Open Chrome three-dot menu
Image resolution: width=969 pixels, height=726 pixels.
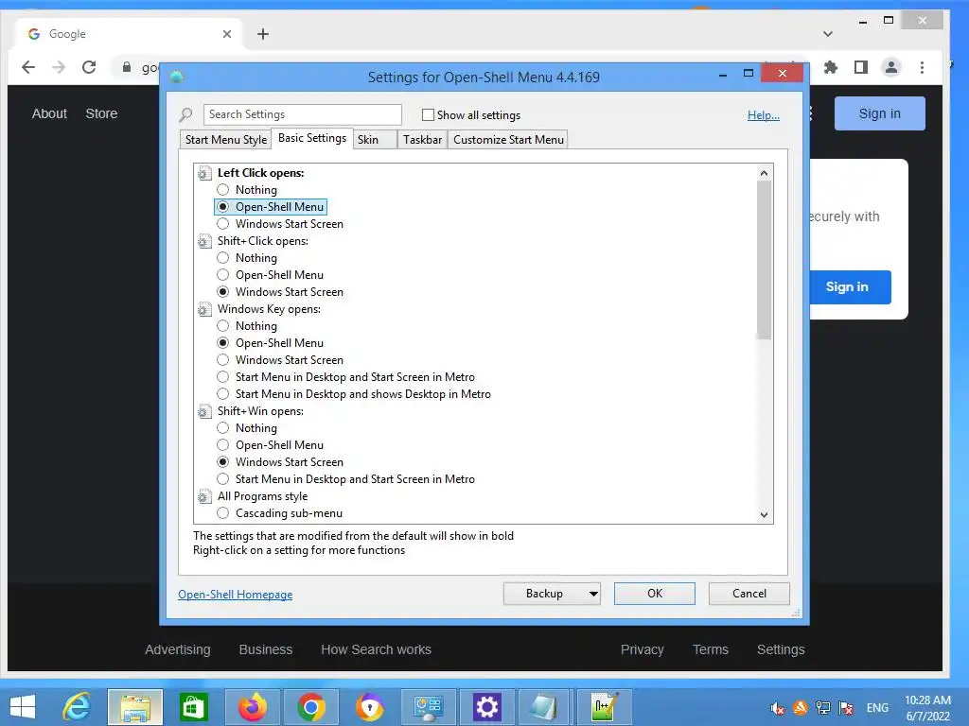[922, 67]
